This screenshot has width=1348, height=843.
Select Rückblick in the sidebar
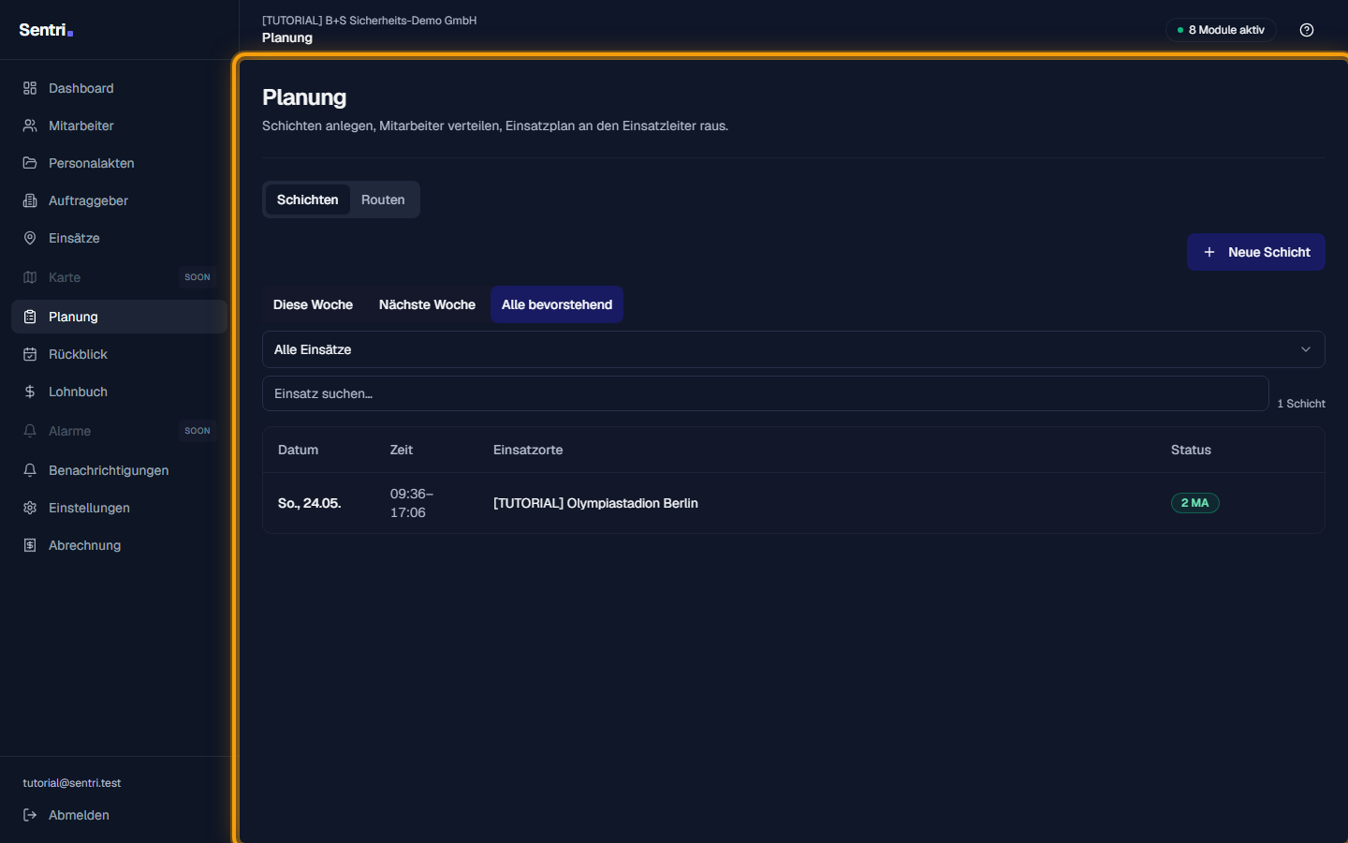[x=119, y=354]
